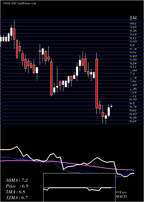Click the <<Live MACD label
Viewport: 144px width, 202px height.
(x=121, y=194)
